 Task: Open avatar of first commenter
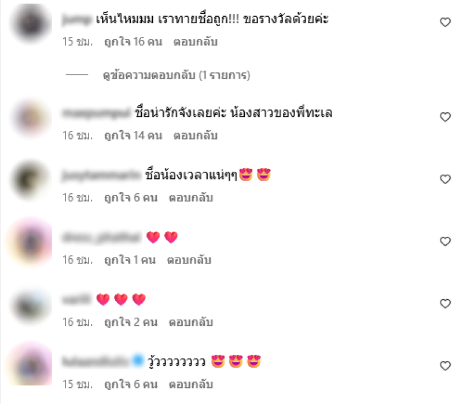31,23
